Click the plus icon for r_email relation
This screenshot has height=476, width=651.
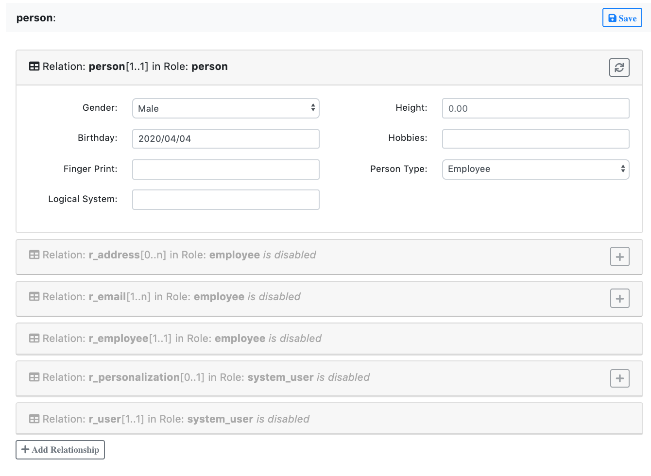tap(619, 298)
